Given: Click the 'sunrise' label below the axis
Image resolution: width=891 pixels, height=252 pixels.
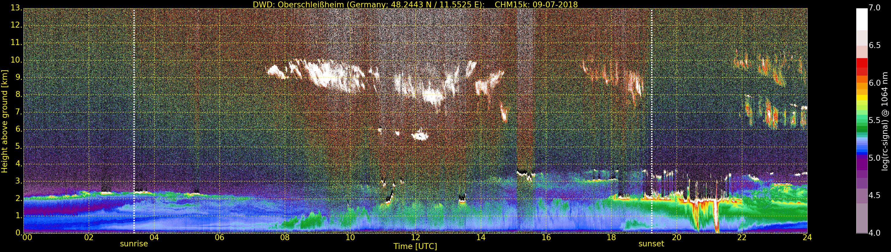Looking at the screenshot, I should (x=134, y=244).
